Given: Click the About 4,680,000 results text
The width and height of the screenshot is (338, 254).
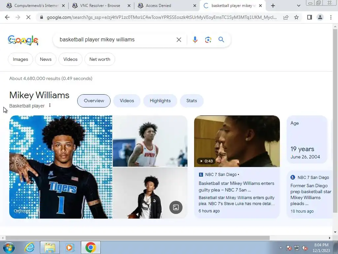Looking at the screenshot, I should 51,78.
